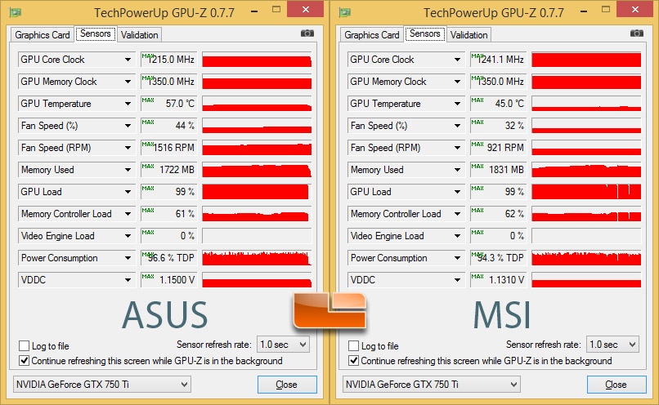The width and height of the screenshot is (659, 405).
Task: Click Close button in ASUS window
Action: pyautogui.click(x=287, y=385)
